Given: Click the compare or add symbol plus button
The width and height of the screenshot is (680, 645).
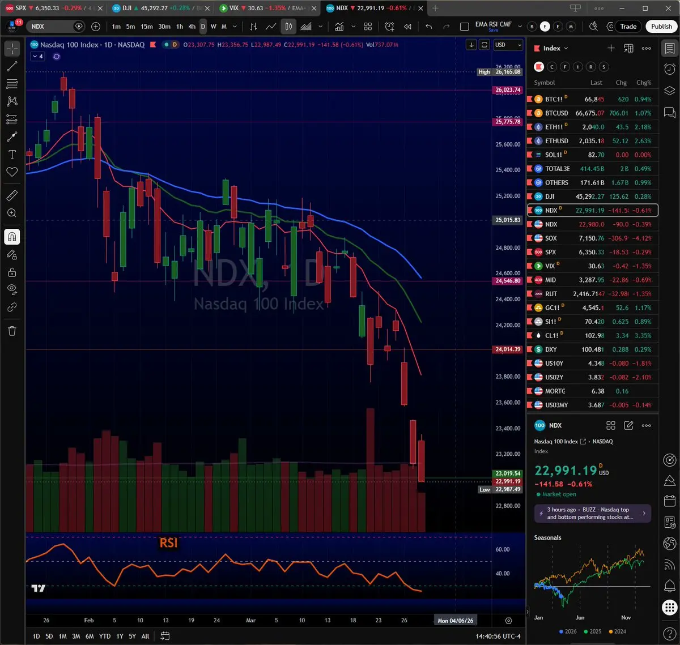Looking at the screenshot, I should click(96, 27).
